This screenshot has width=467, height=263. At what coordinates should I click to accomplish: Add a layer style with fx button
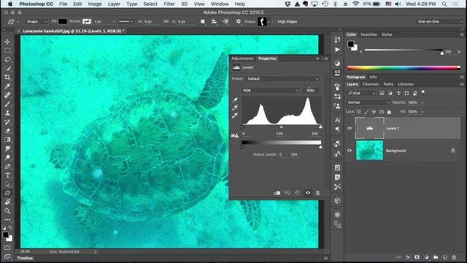408,257
